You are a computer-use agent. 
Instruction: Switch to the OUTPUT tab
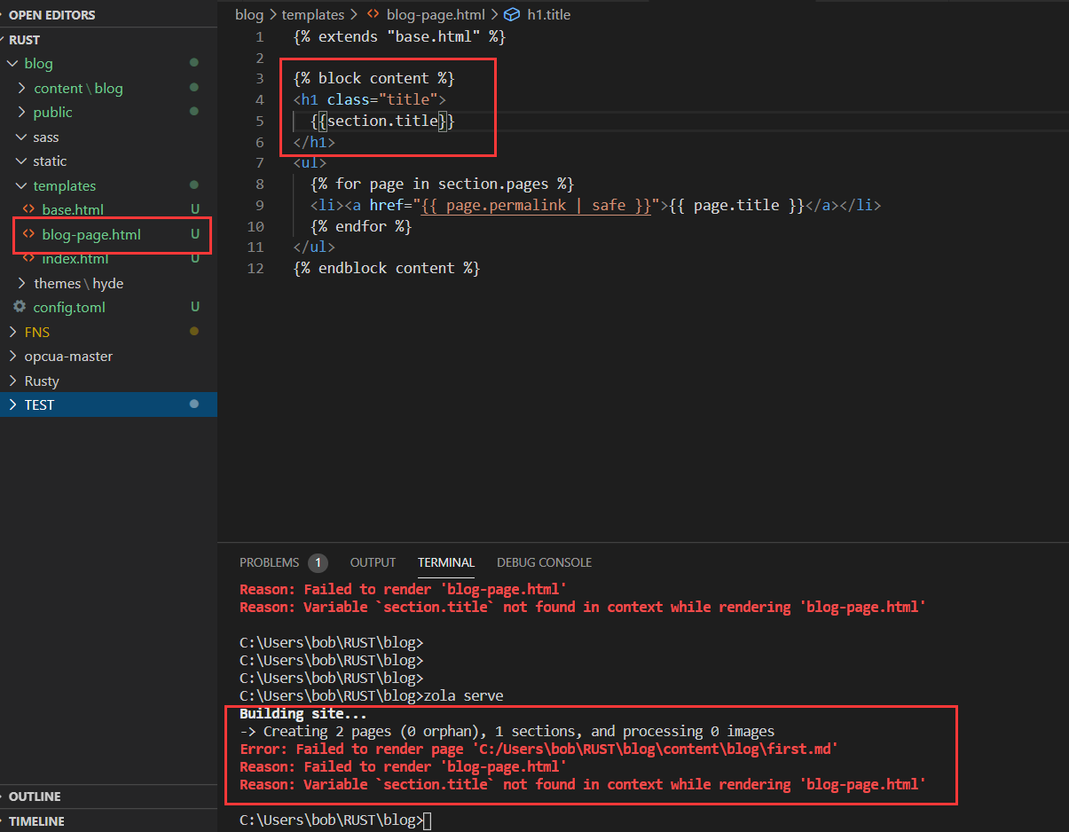point(373,562)
